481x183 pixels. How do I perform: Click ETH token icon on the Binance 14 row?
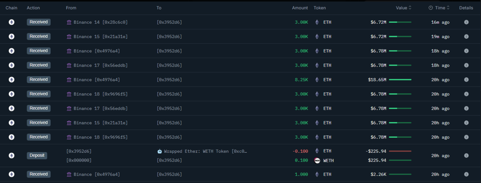pos(317,22)
